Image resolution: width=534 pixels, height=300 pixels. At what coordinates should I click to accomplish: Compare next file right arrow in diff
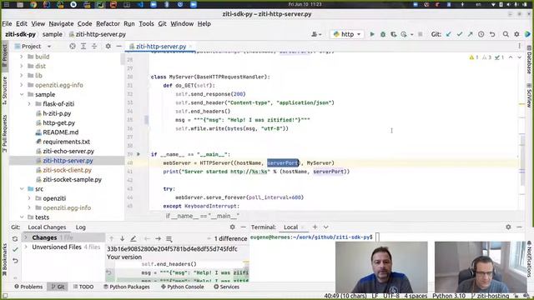[x=158, y=239]
